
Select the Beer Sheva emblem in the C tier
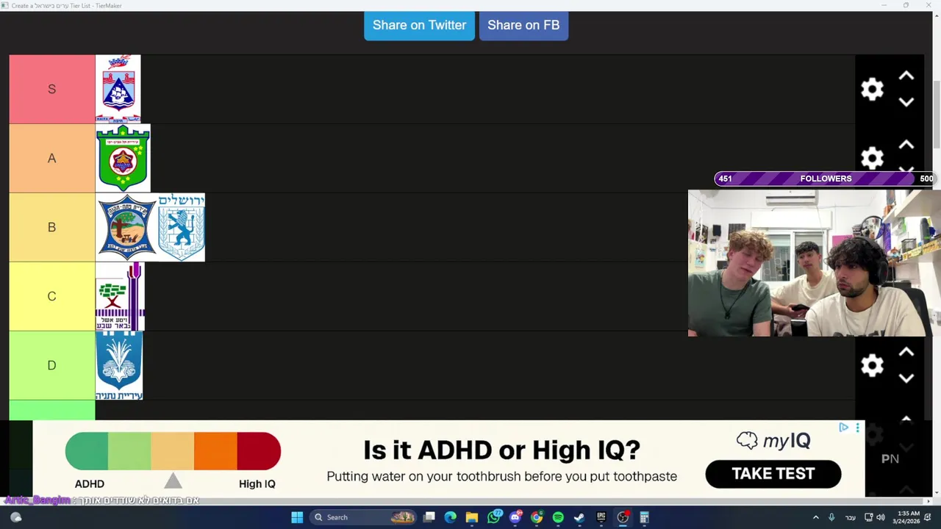(120, 296)
